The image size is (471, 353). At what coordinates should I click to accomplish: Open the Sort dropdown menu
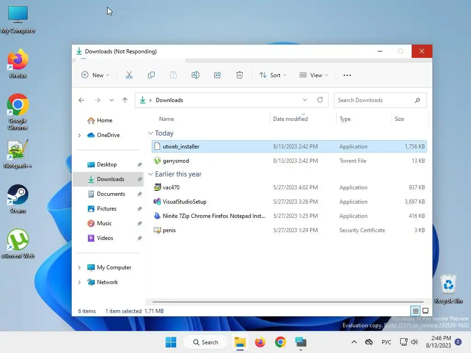point(273,75)
